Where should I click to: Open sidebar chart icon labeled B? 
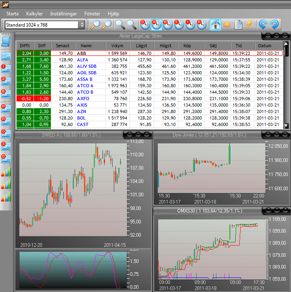[6, 94]
